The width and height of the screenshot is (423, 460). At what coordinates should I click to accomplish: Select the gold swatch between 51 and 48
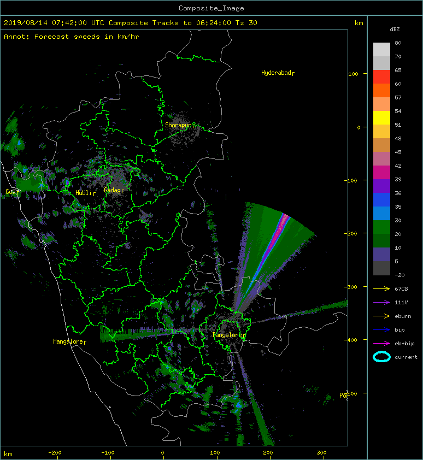[x=381, y=132]
